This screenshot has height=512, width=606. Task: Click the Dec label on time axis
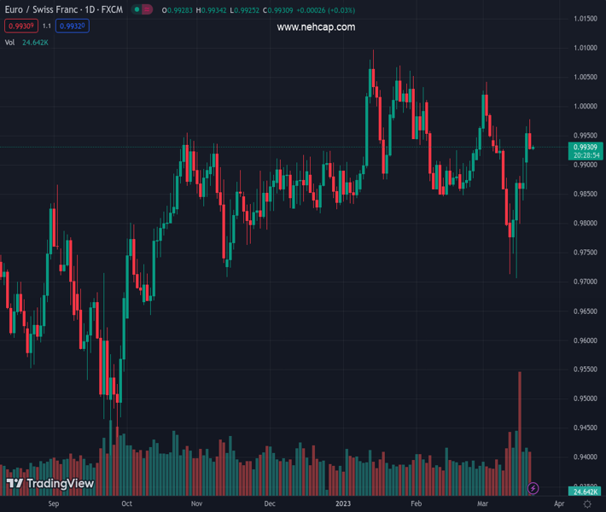[x=270, y=504]
